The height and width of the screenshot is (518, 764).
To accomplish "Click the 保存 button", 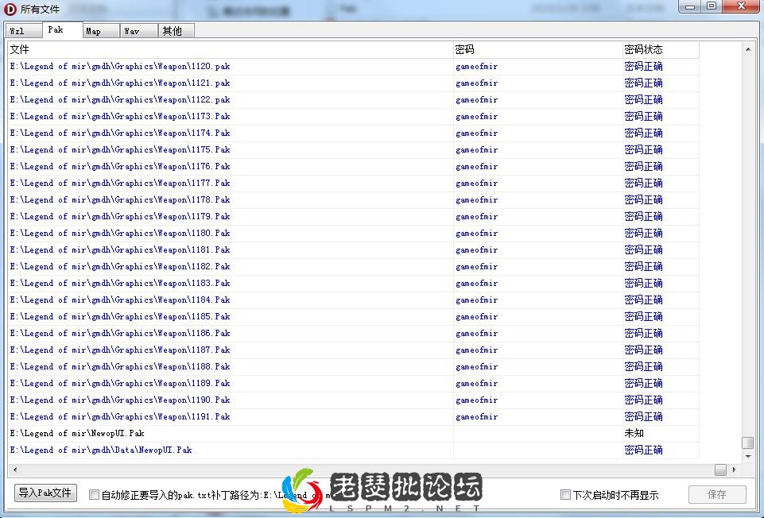I will pyautogui.click(x=716, y=493).
